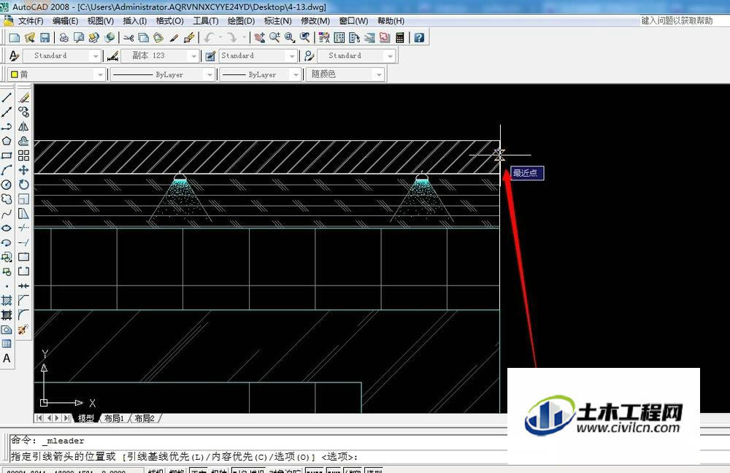Select the Hatch tool
730x473 pixels.
tap(7, 301)
